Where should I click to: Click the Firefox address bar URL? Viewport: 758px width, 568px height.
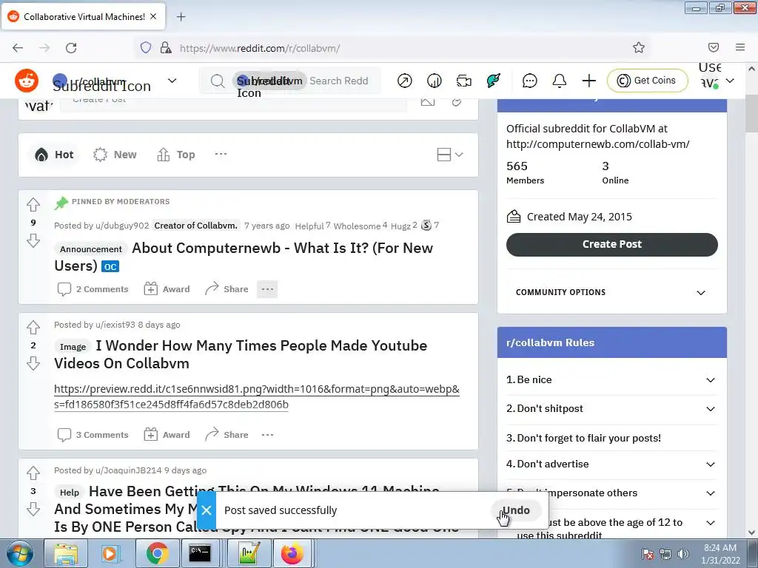[260, 48]
